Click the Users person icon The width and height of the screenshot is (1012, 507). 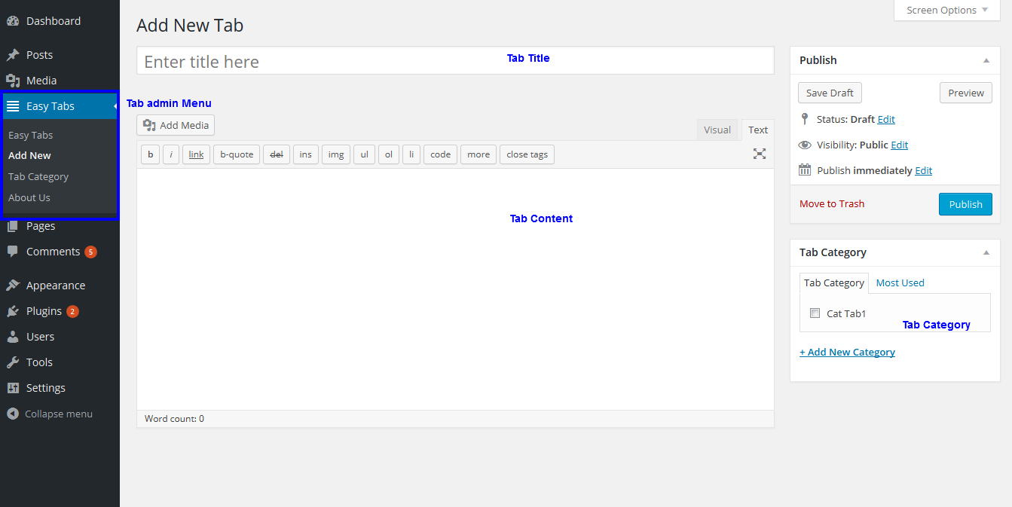pyautogui.click(x=13, y=337)
